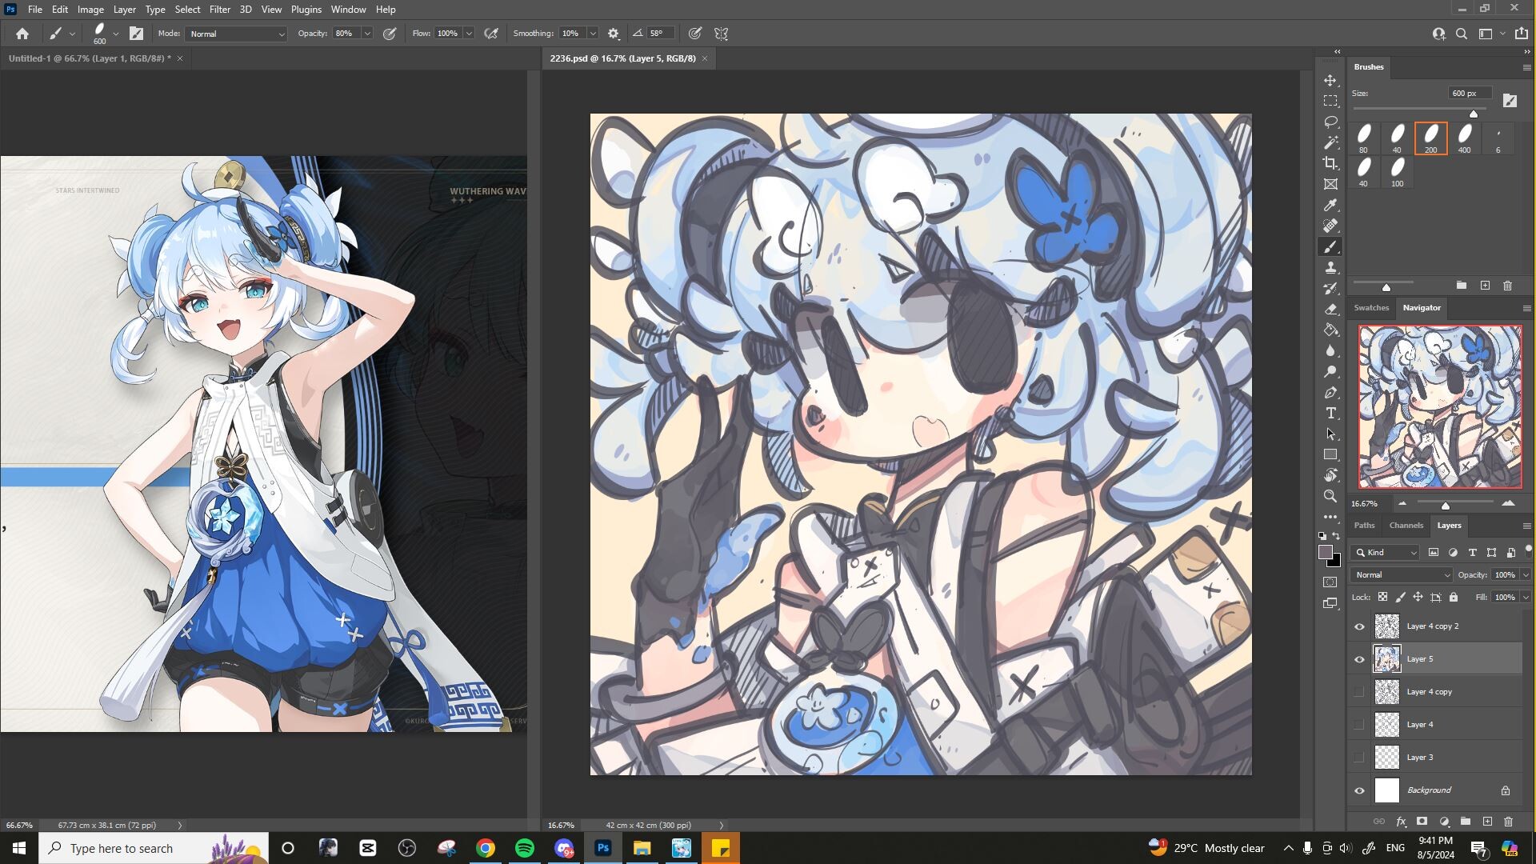Select the Rectangle shape tool
This screenshot has height=864, width=1536.
(x=1330, y=454)
